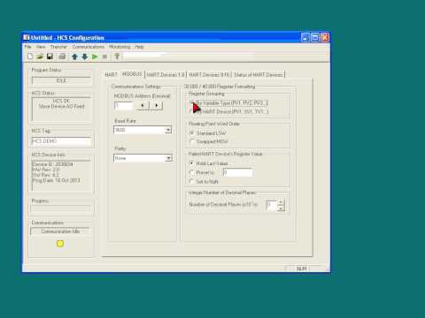Click the Device ID line in device info
The image size is (425, 318).
(x=52, y=164)
